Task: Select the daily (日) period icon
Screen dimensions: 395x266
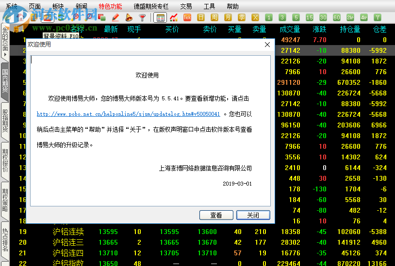Action: 201,17
